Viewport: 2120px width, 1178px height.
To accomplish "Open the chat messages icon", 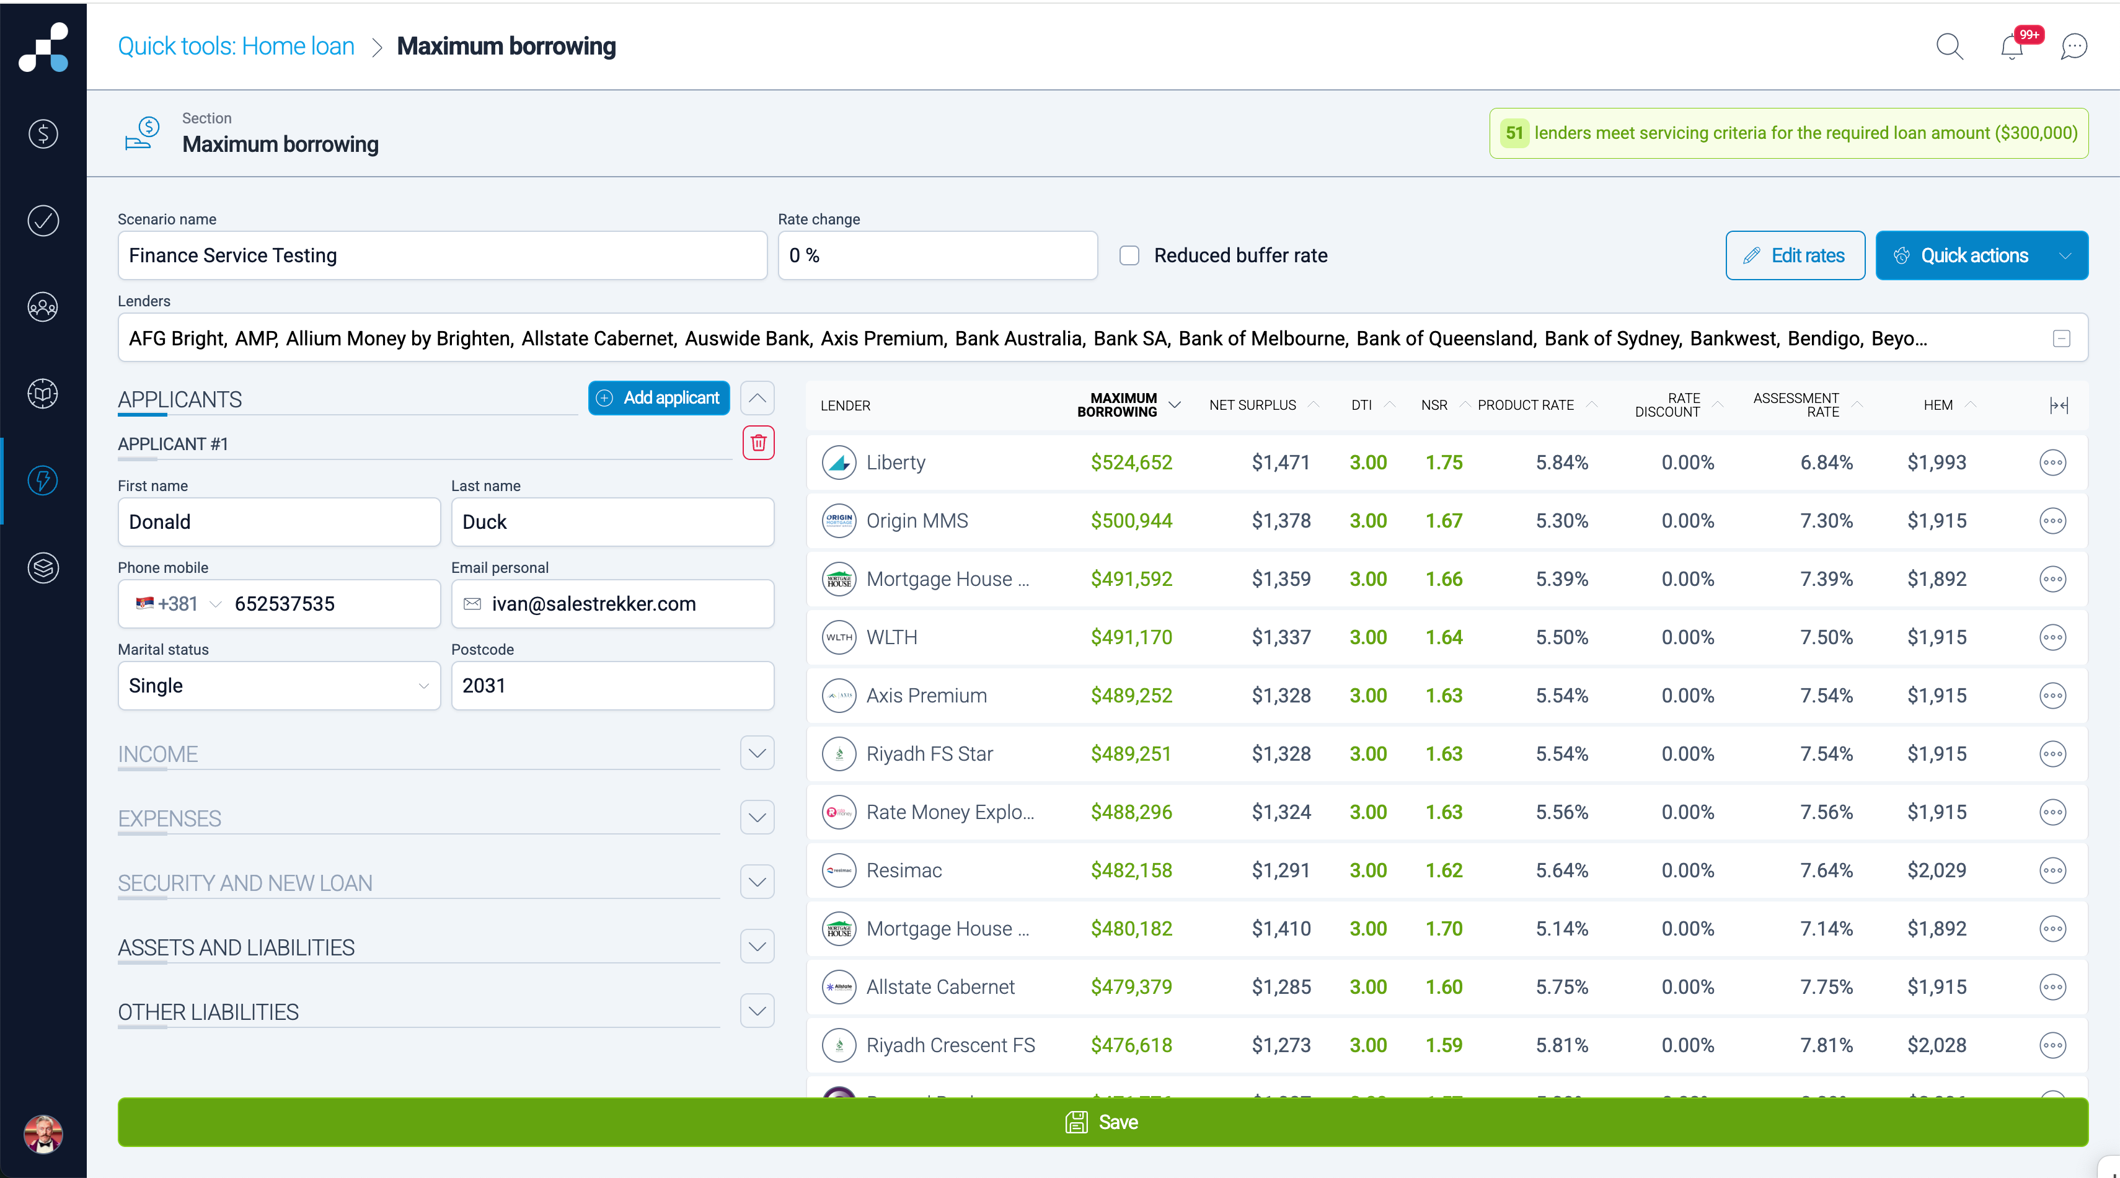I will [2073, 46].
